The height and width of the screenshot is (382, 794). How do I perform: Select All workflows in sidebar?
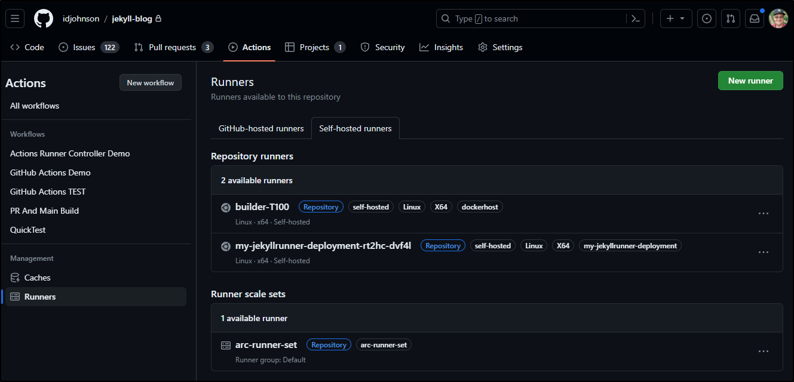(35, 106)
